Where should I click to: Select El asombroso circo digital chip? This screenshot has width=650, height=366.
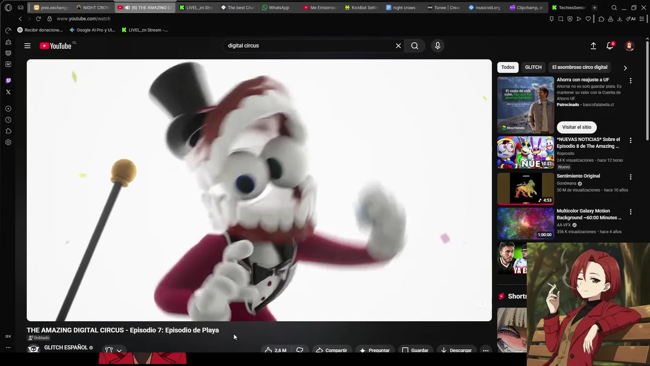click(580, 67)
